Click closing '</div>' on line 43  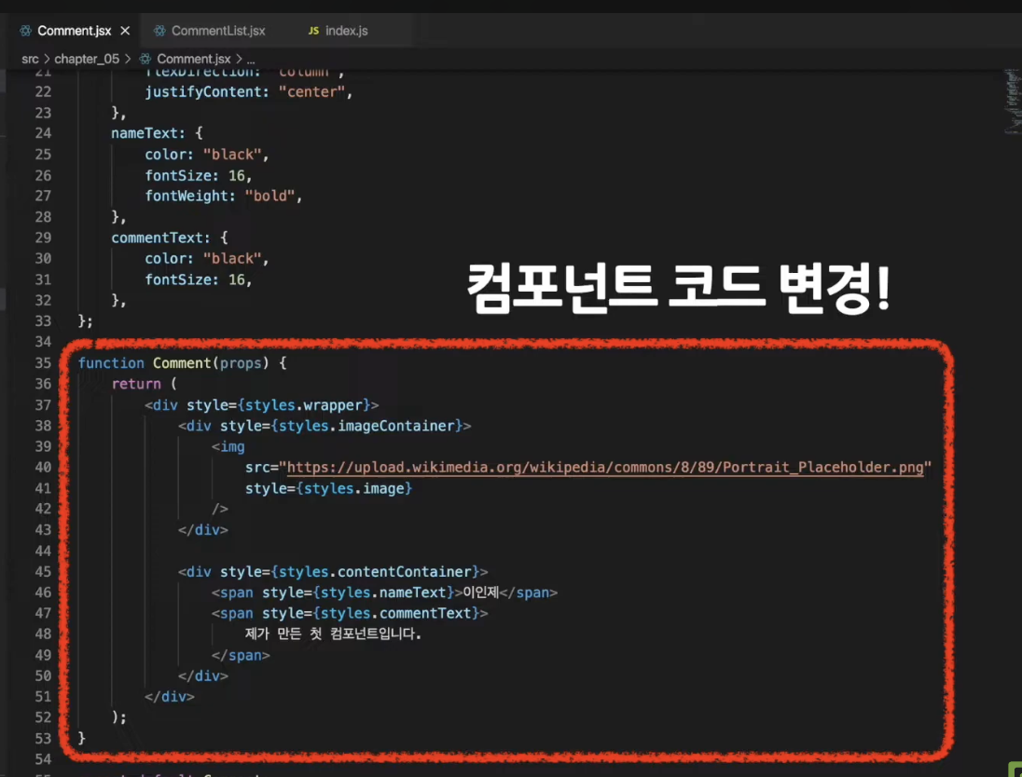[203, 530]
